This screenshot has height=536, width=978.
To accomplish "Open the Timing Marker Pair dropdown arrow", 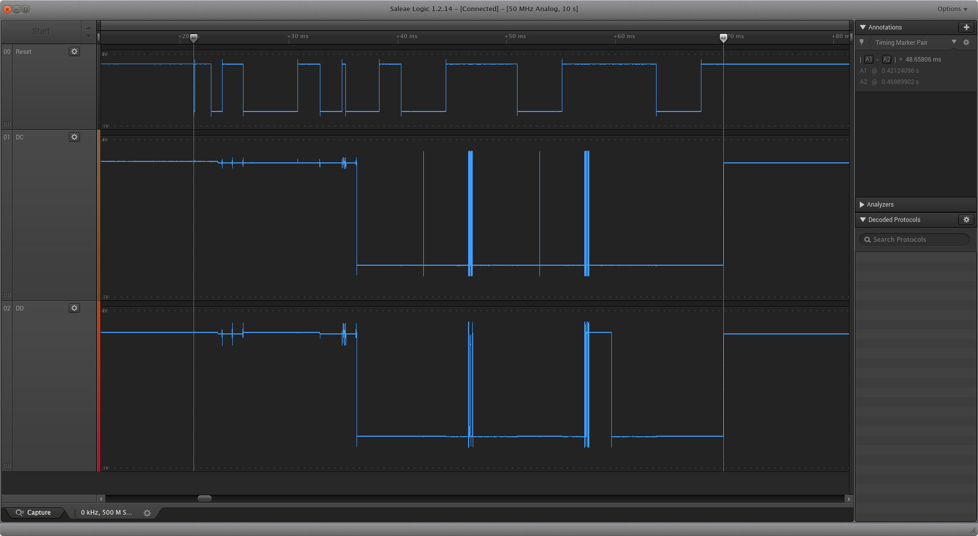I will pos(954,42).
